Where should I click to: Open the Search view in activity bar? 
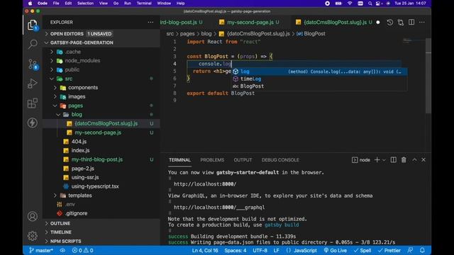(x=33, y=44)
